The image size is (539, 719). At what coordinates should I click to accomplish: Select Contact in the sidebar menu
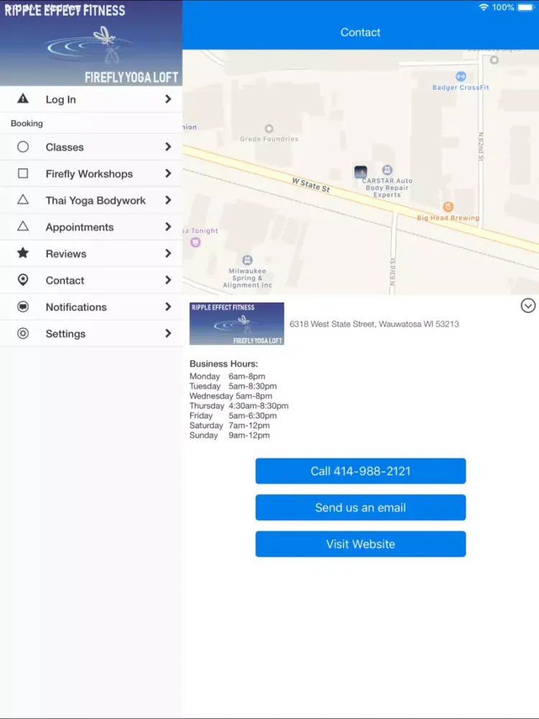tap(91, 280)
